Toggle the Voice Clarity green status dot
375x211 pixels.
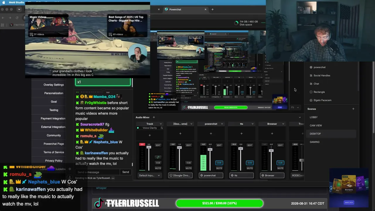coord(138,128)
